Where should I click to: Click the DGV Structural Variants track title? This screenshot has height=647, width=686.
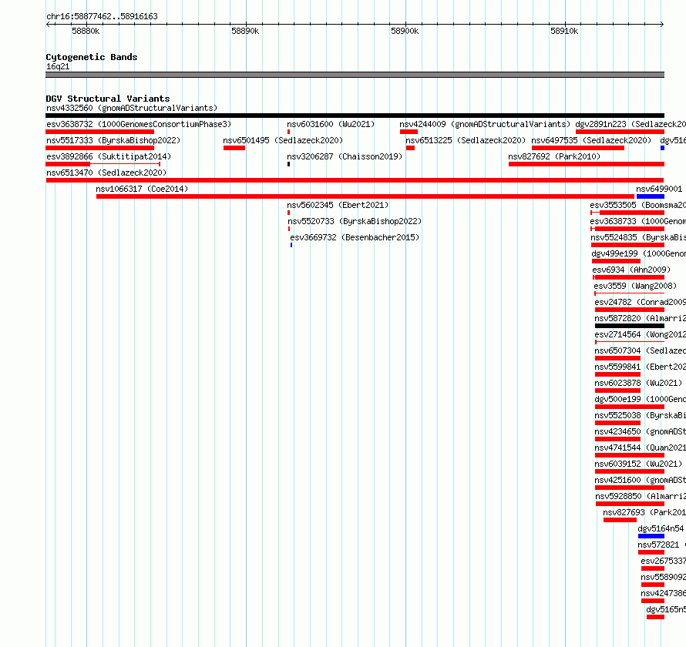pyautogui.click(x=108, y=99)
